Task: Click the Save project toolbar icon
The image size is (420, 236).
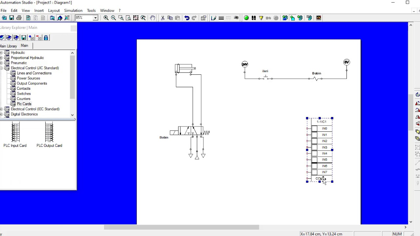Action: pos(11,18)
